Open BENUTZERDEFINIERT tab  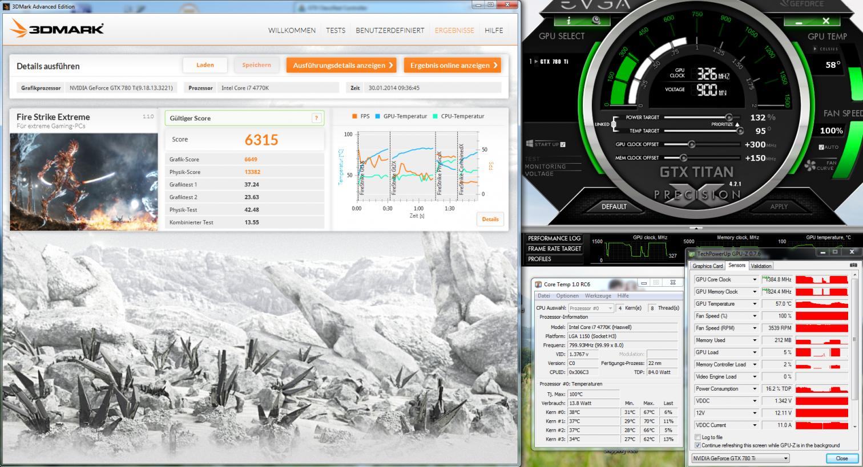(x=390, y=30)
